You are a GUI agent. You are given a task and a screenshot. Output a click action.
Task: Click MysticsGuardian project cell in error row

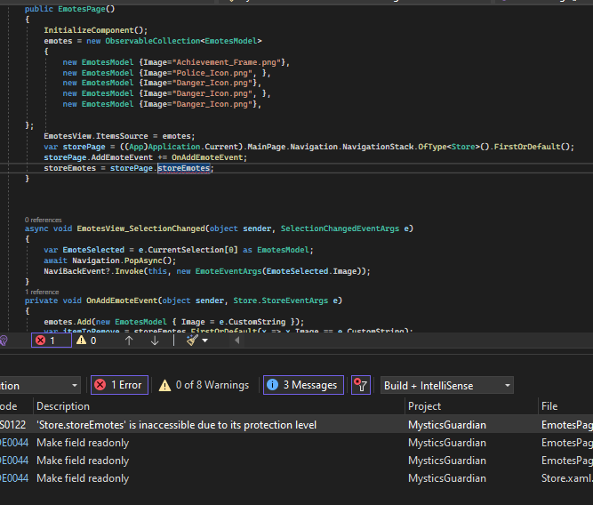(x=447, y=425)
